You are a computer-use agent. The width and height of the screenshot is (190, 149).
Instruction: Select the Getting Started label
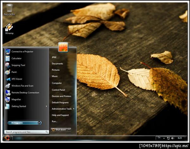(19, 106)
